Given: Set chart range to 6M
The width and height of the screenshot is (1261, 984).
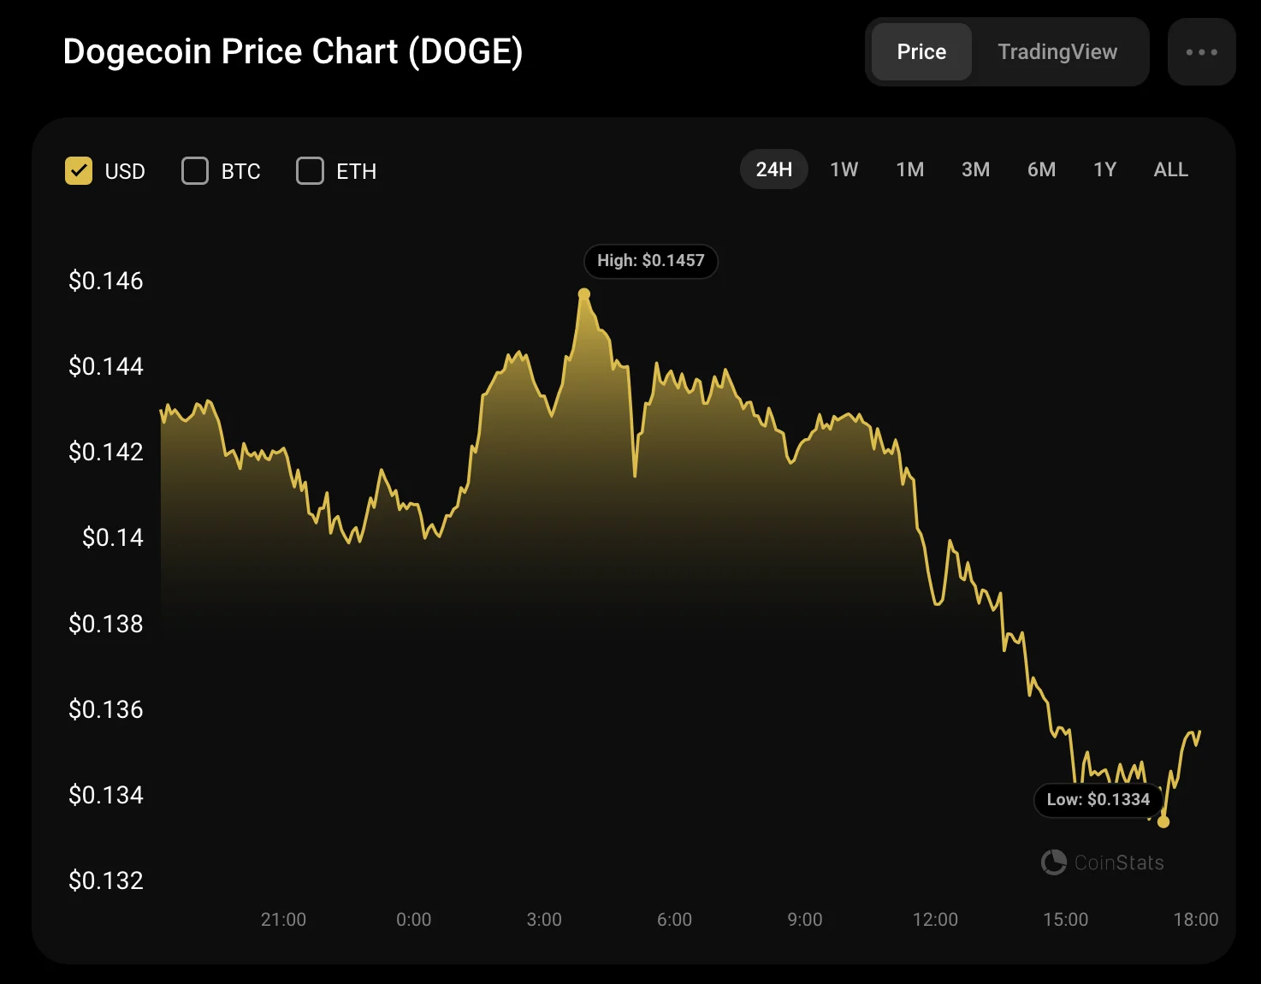Looking at the screenshot, I should tap(1041, 169).
